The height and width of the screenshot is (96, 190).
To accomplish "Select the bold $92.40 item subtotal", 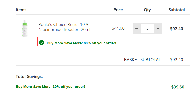I will [x=177, y=29].
